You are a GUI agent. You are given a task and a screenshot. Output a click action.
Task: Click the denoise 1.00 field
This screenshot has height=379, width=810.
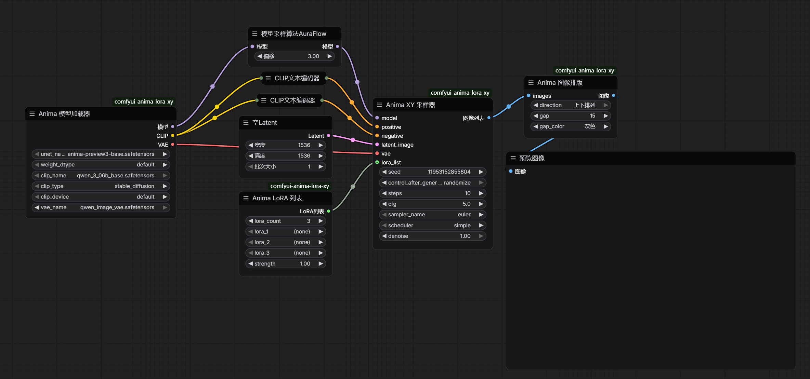(433, 236)
